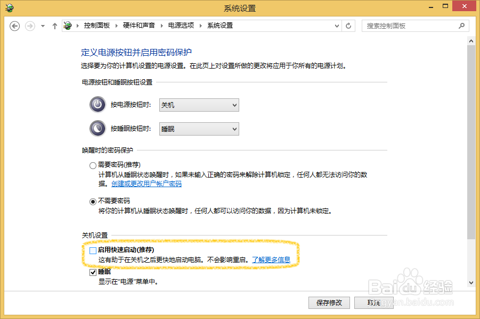Click the sleep button icon graphic

pos(97,129)
